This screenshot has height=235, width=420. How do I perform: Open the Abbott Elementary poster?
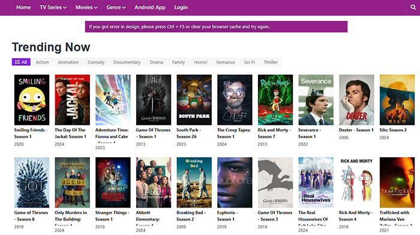[154, 182]
